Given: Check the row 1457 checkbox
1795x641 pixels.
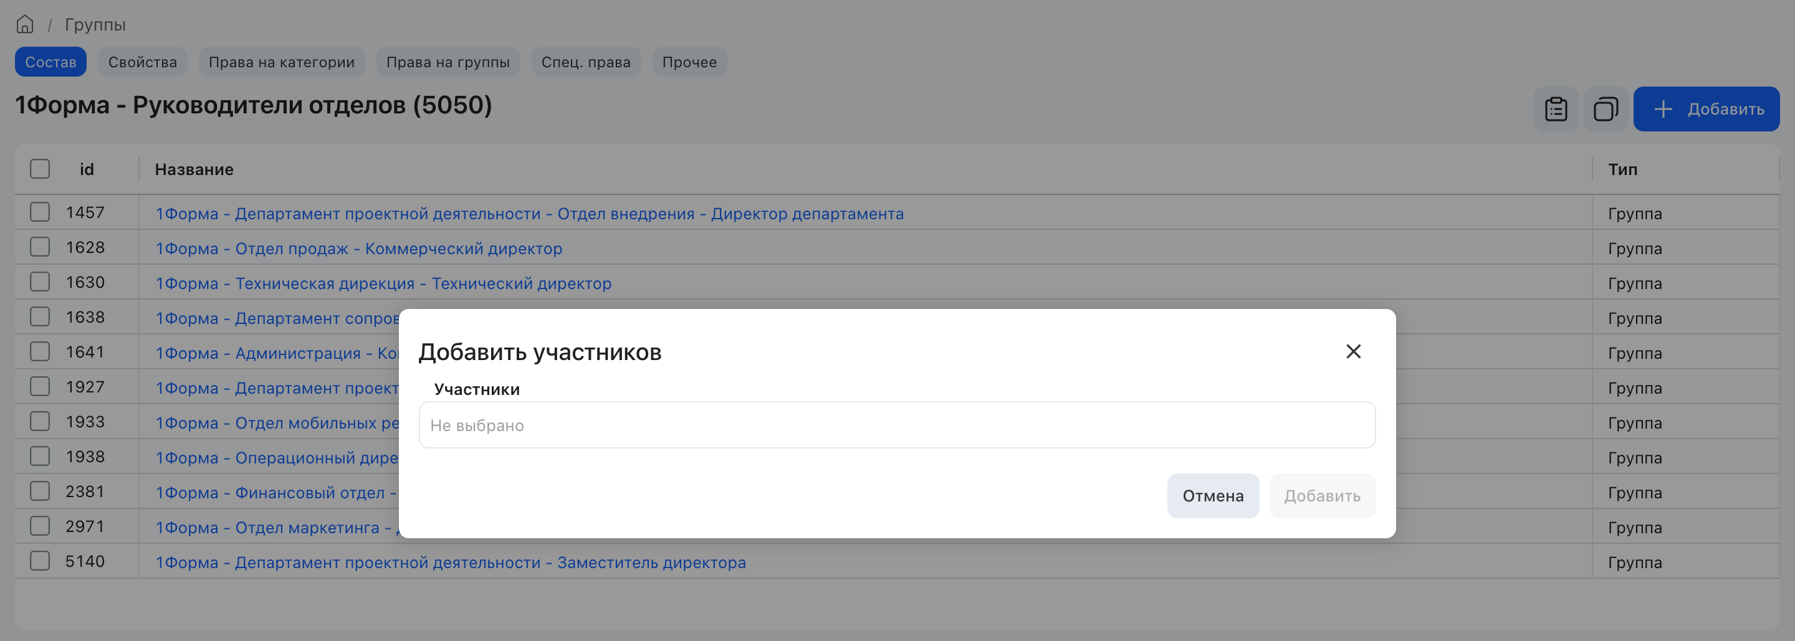Looking at the screenshot, I should [x=40, y=212].
